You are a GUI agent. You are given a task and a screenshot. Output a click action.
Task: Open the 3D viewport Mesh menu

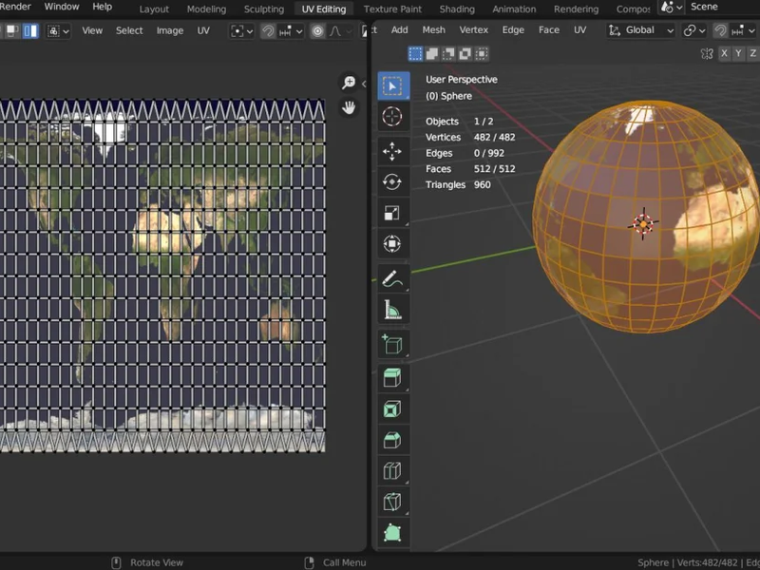point(433,30)
